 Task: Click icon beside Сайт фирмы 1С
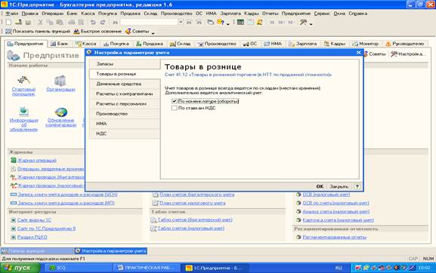(13, 220)
